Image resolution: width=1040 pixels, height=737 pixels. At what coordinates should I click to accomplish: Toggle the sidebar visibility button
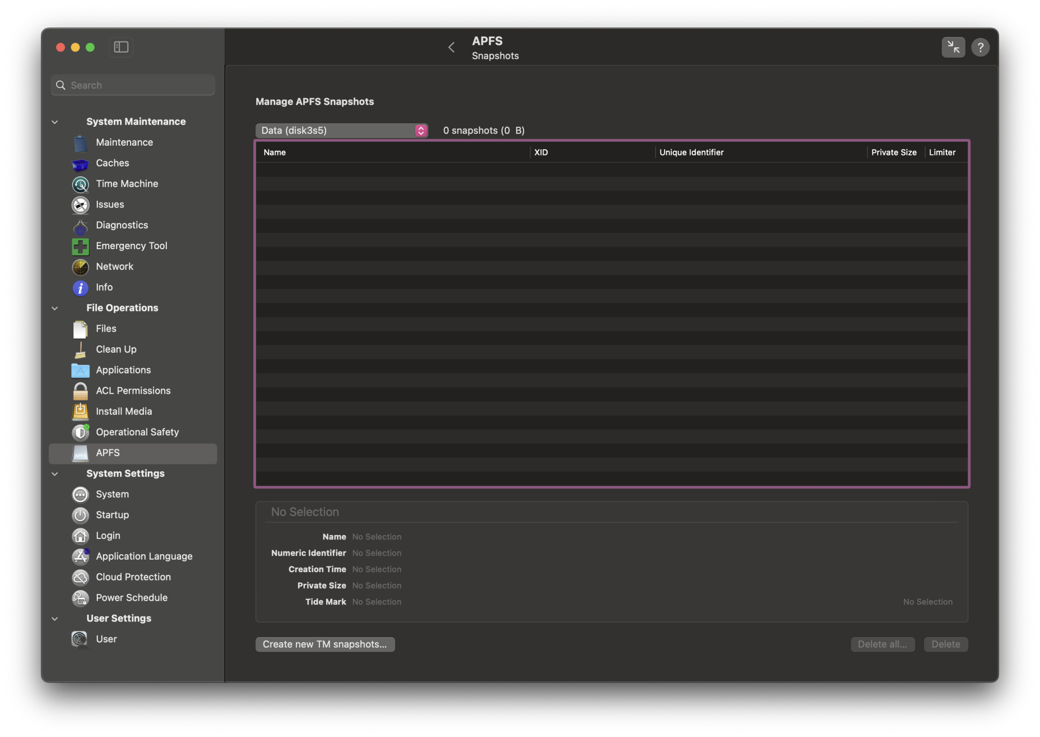(x=121, y=47)
